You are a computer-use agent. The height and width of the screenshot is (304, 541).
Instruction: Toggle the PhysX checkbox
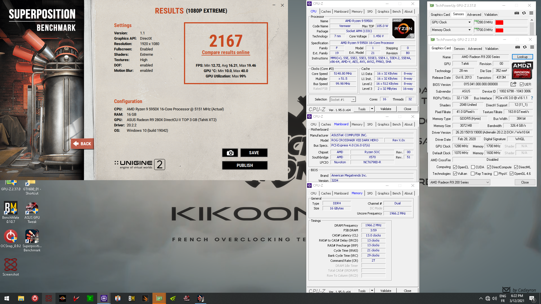pyautogui.click(x=496, y=174)
